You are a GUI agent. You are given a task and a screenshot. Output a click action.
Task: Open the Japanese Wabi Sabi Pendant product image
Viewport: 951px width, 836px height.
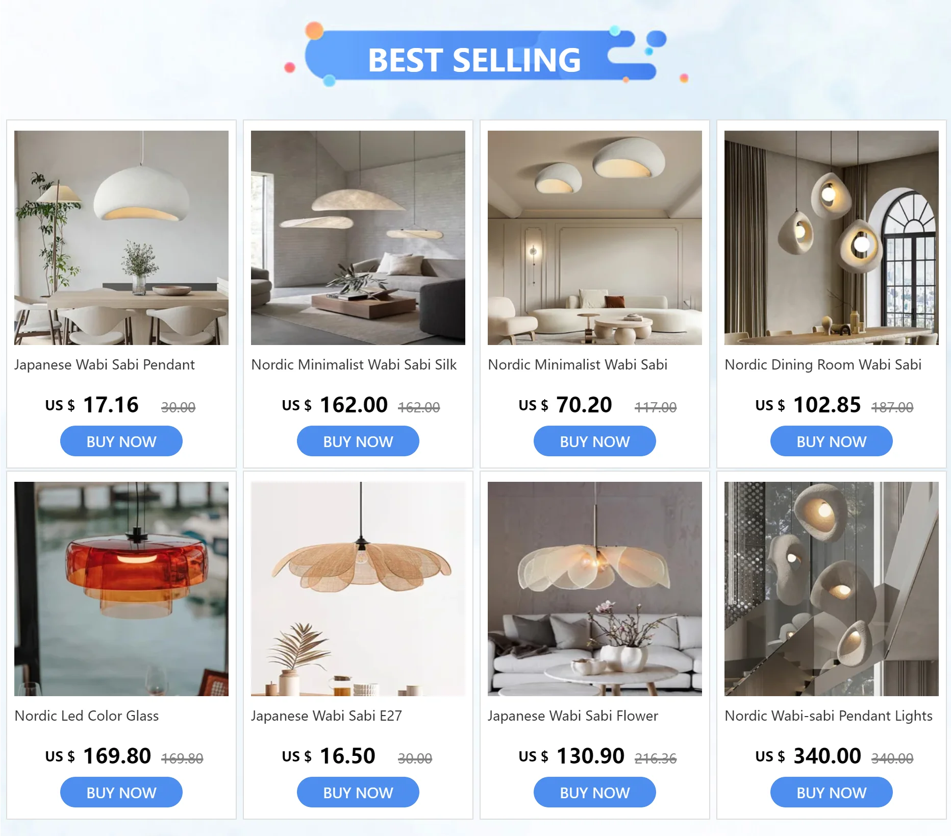tap(121, 238)
